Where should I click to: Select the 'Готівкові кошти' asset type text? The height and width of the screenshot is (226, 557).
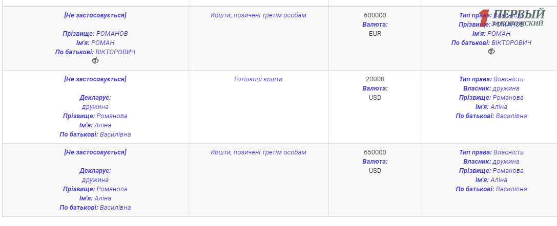(258, 79)
